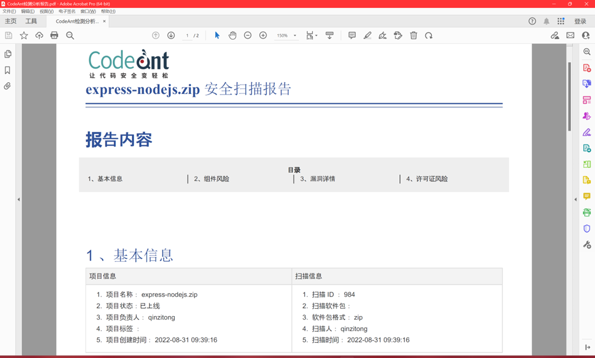595x358 pixels.
Task: Rotate the page view
Action: 429,35
